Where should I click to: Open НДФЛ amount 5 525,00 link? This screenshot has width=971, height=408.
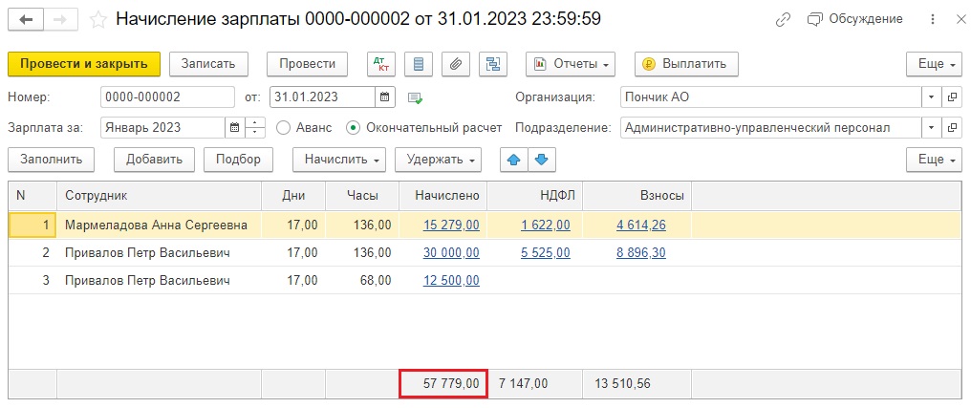click(x=546, y=252)
